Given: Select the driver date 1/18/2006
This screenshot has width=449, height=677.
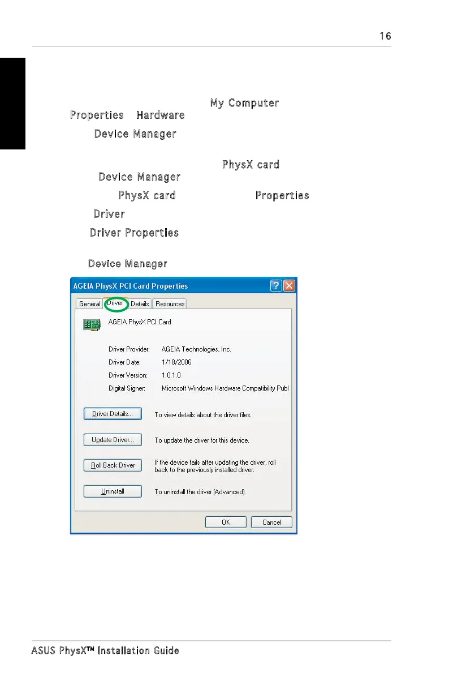Looking at the screenshot, I should point(176,362).
